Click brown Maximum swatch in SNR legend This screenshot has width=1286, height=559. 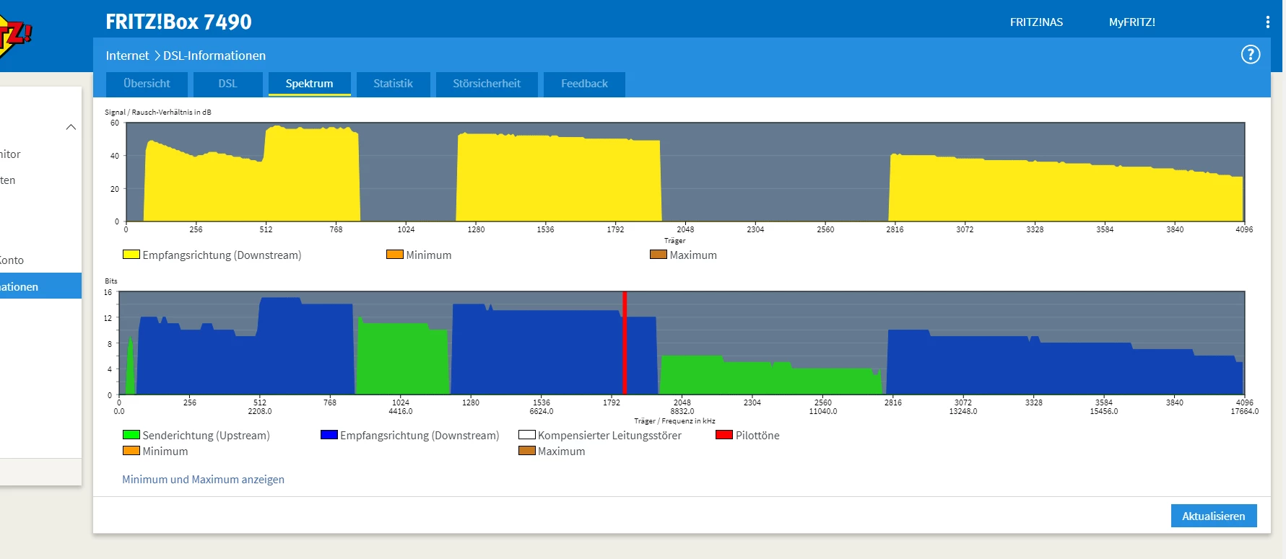click(659, 255)
